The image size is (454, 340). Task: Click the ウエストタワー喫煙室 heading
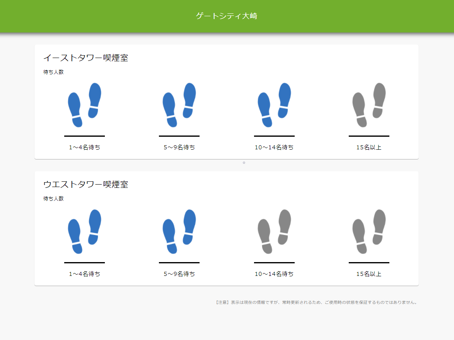pos(86,185)
